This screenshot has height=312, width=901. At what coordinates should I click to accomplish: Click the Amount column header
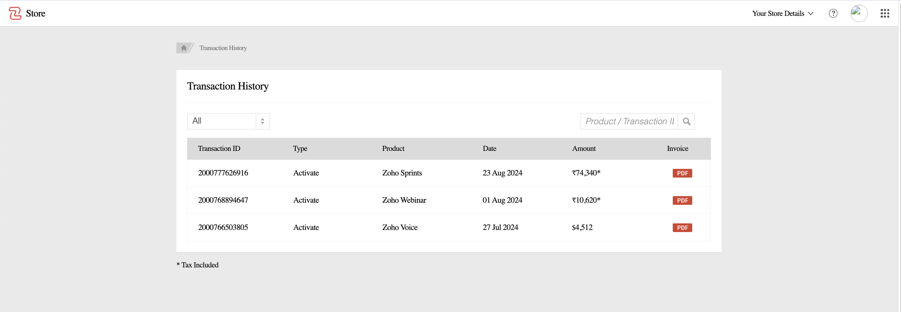(584, 148)
